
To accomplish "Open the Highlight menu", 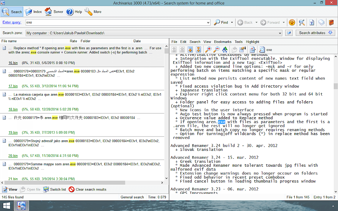I will 252,42.
